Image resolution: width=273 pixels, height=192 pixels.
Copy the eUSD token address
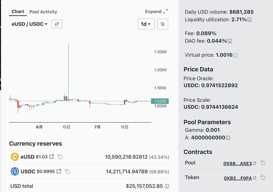60,157
